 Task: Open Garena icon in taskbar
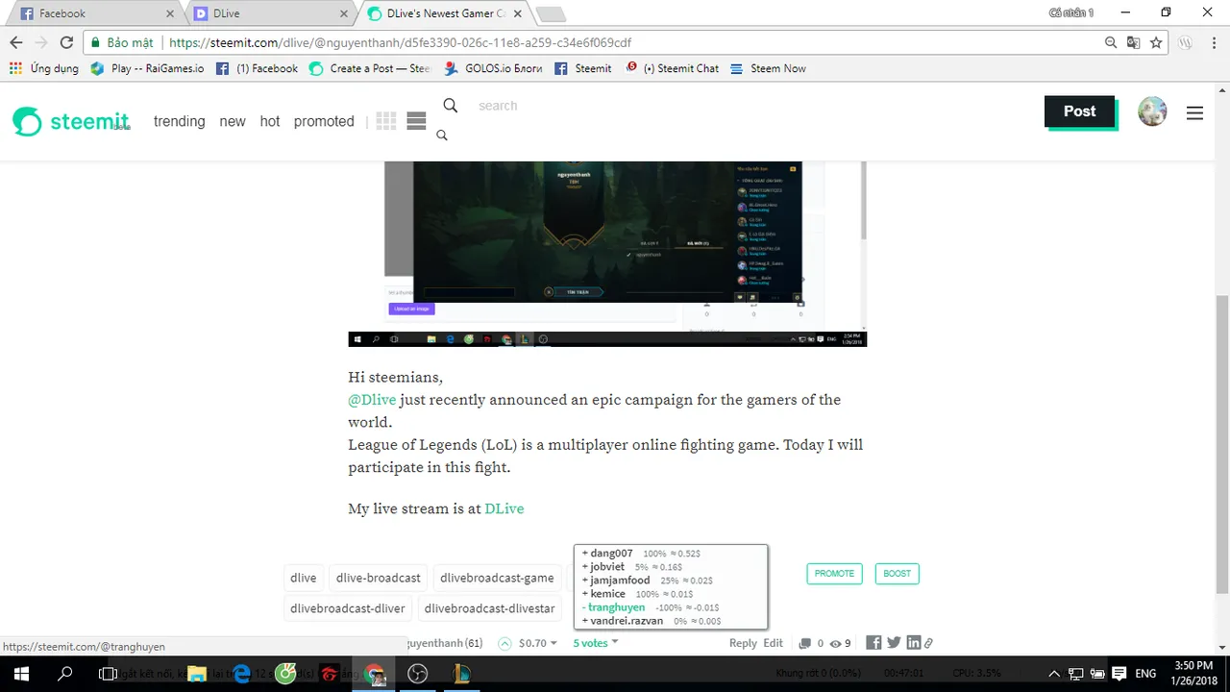pos(330,674)
